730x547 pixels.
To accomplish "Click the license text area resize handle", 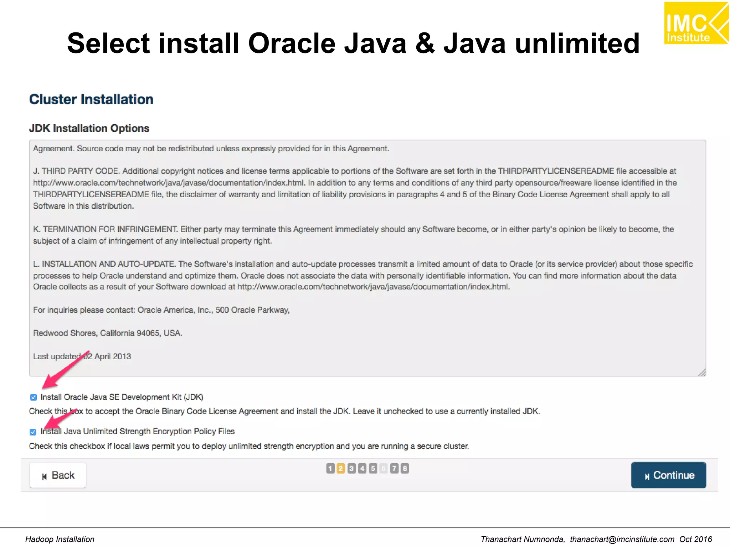I will point(702,373).
